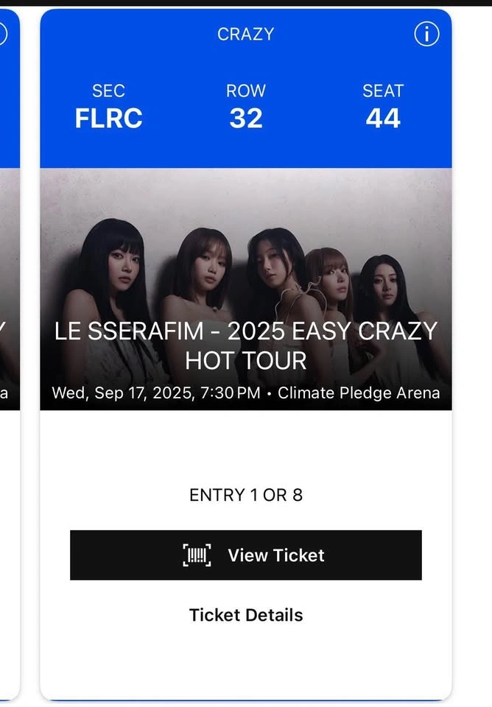Tap the ROW label
Screen dimensions: 492x707
click(x=245, y=91)
